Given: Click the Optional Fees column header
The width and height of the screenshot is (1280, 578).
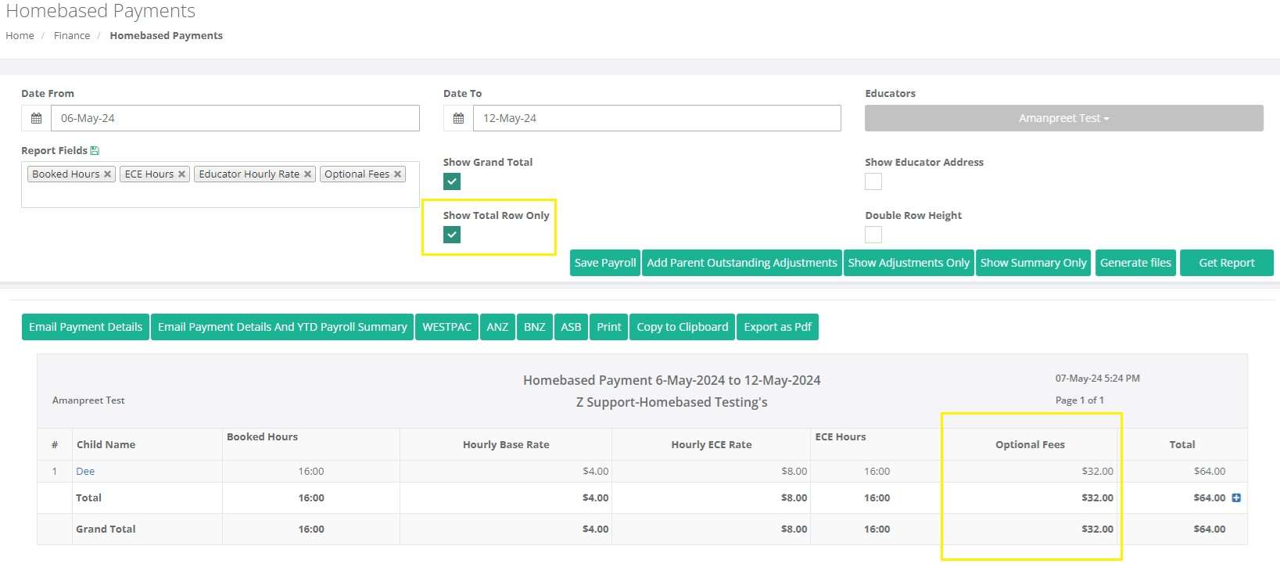Looking at the screenshot, I should pos(1030,444).
